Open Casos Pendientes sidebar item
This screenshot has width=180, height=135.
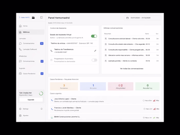(x=31, y=74)
